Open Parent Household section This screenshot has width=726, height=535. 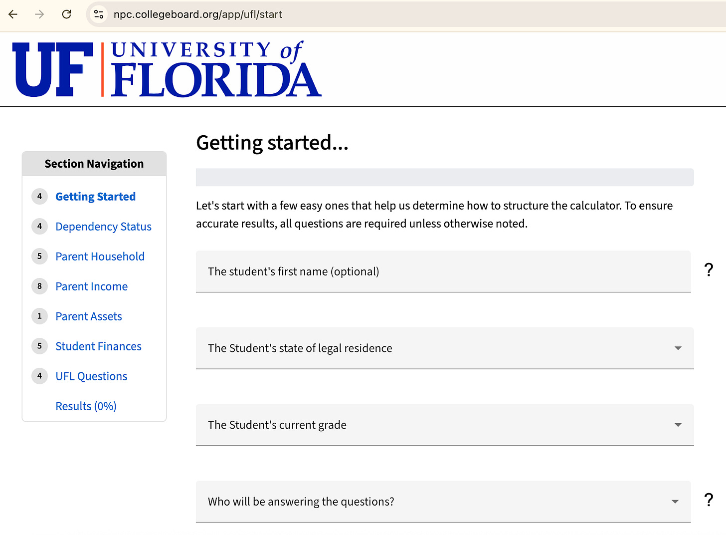pos(100,257)
